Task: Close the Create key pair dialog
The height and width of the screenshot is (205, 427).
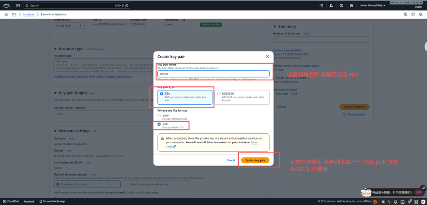Action: point(267,57)
